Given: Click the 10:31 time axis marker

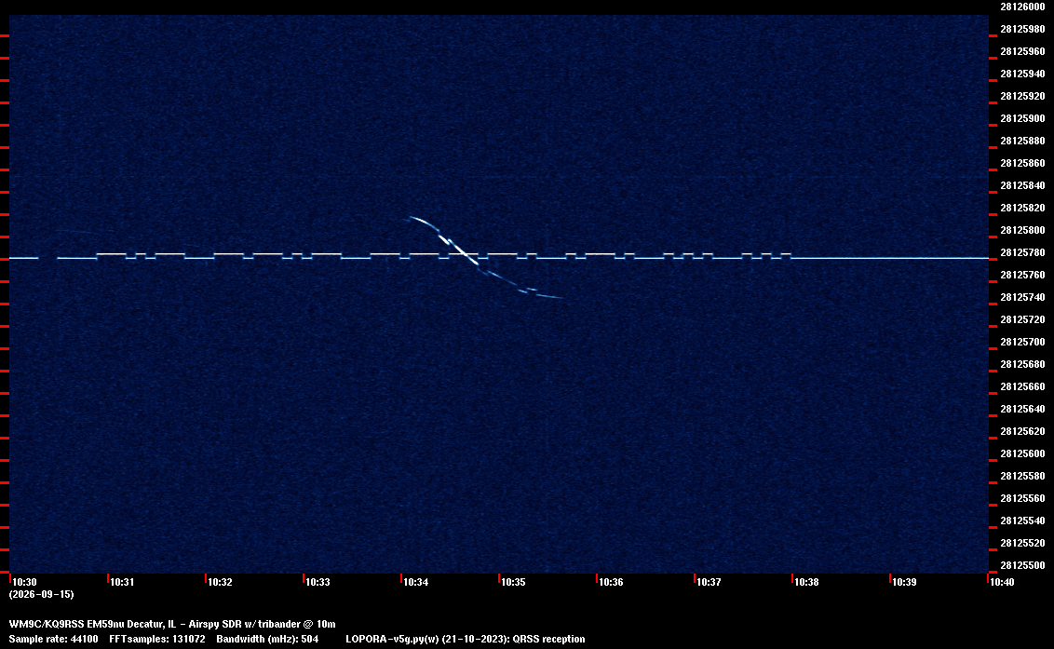Looking at the screenshot, I should (x=122, y=582).
